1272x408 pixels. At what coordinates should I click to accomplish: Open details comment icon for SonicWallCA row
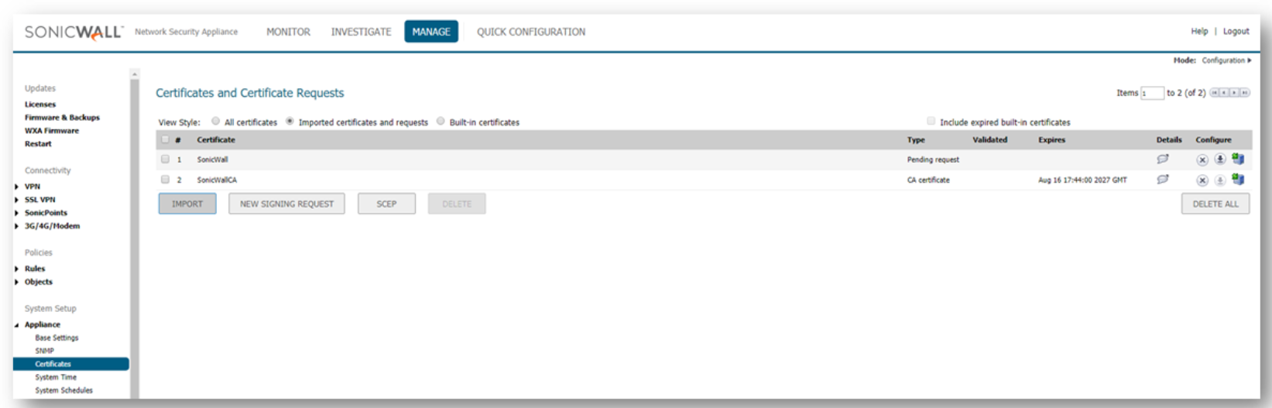point(1162,180)
